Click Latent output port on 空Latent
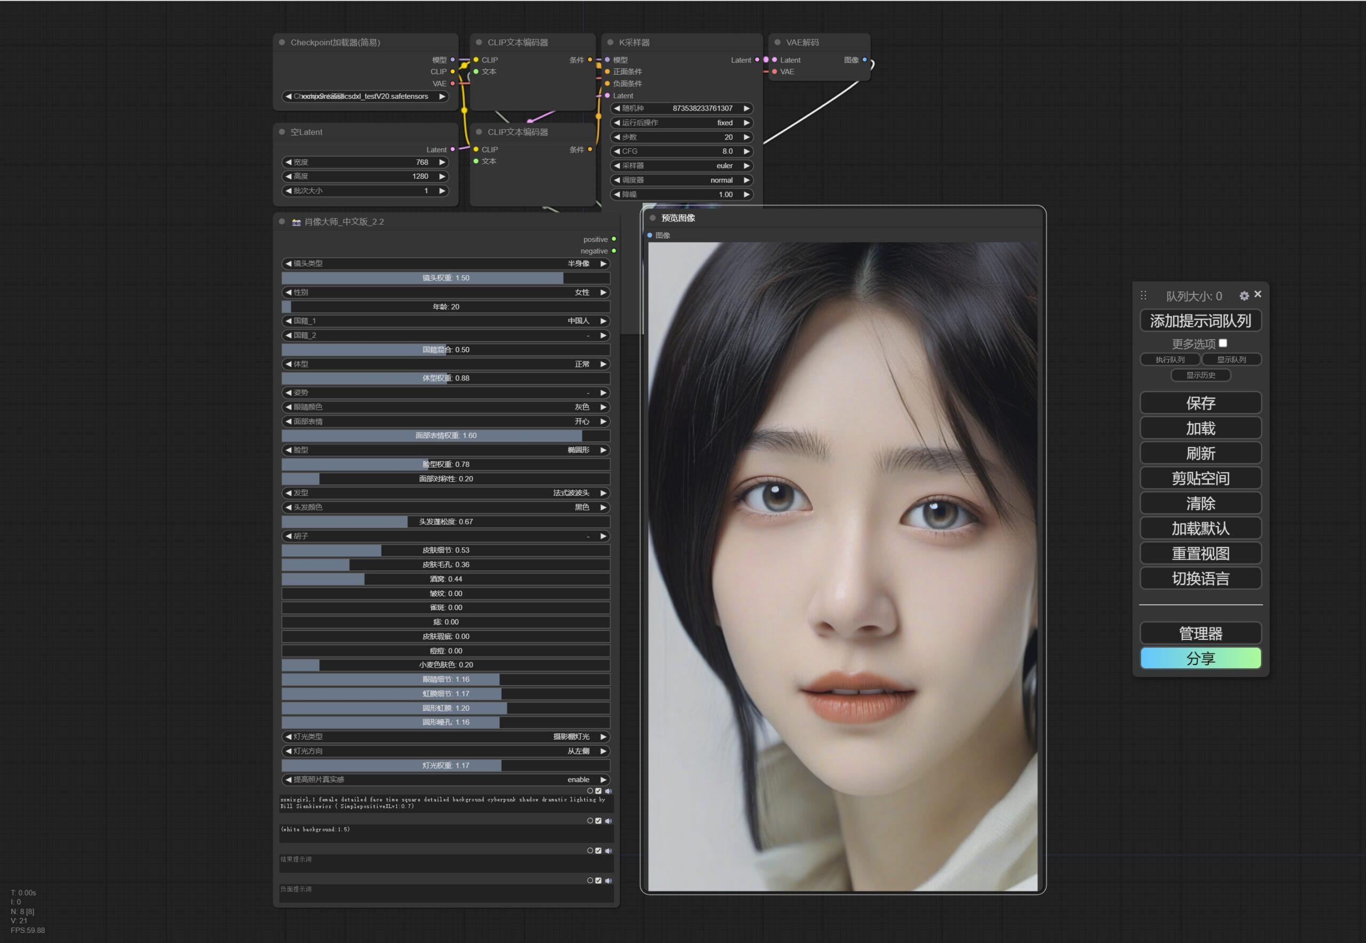Screen dimensions: 1366x943 coord(452,149)
